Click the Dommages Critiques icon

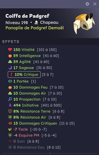(x=10, y=123)
